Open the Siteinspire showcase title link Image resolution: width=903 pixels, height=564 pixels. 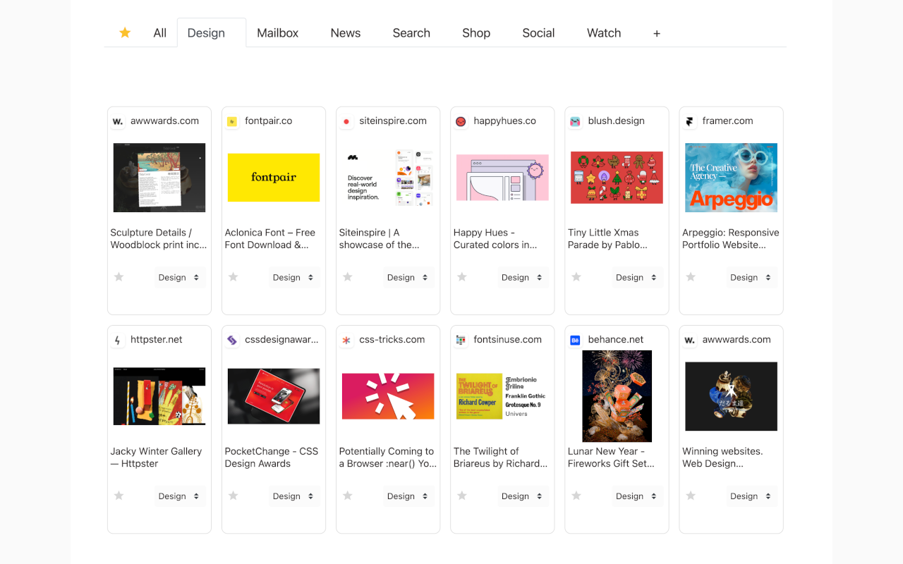point(380,238)
